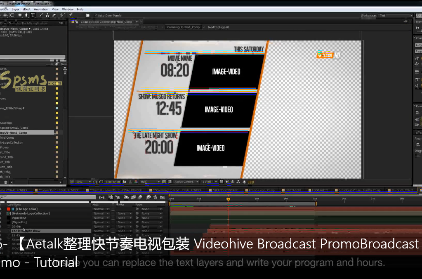Open the magnification ratio 50% dropdown

(83, 182)
